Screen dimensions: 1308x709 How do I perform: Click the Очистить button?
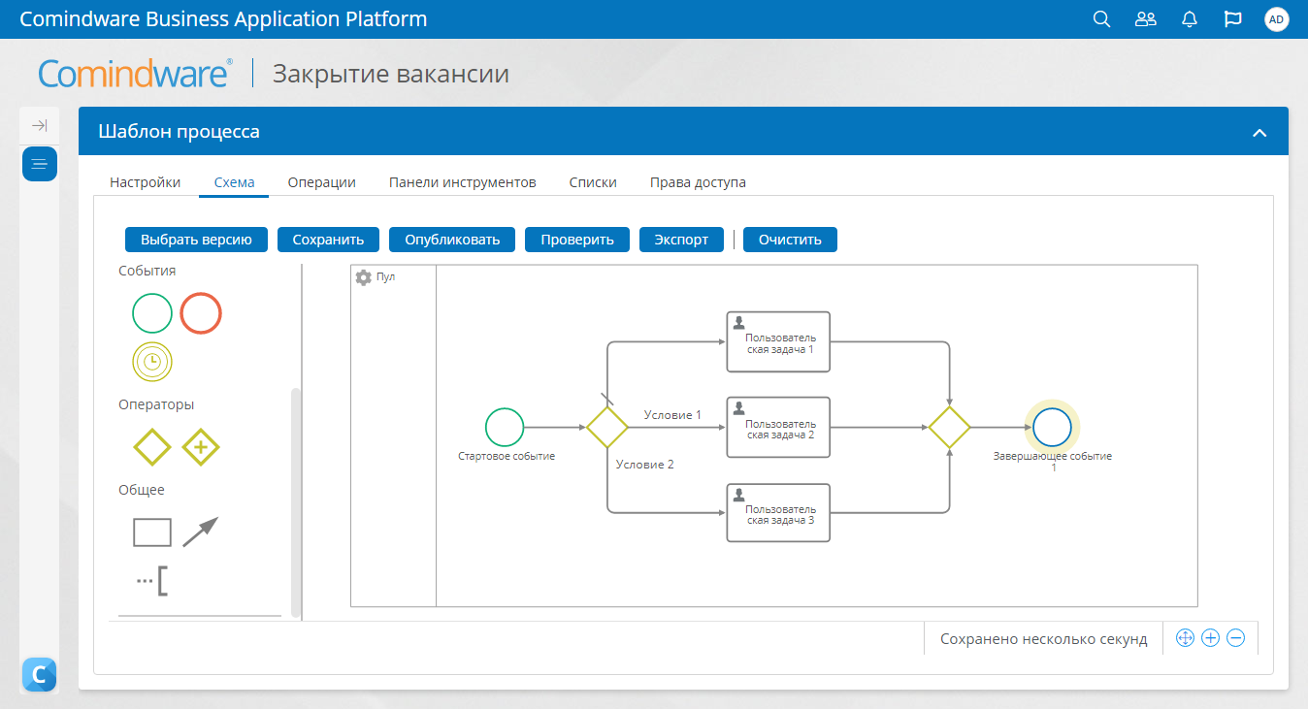coord(790,240)
